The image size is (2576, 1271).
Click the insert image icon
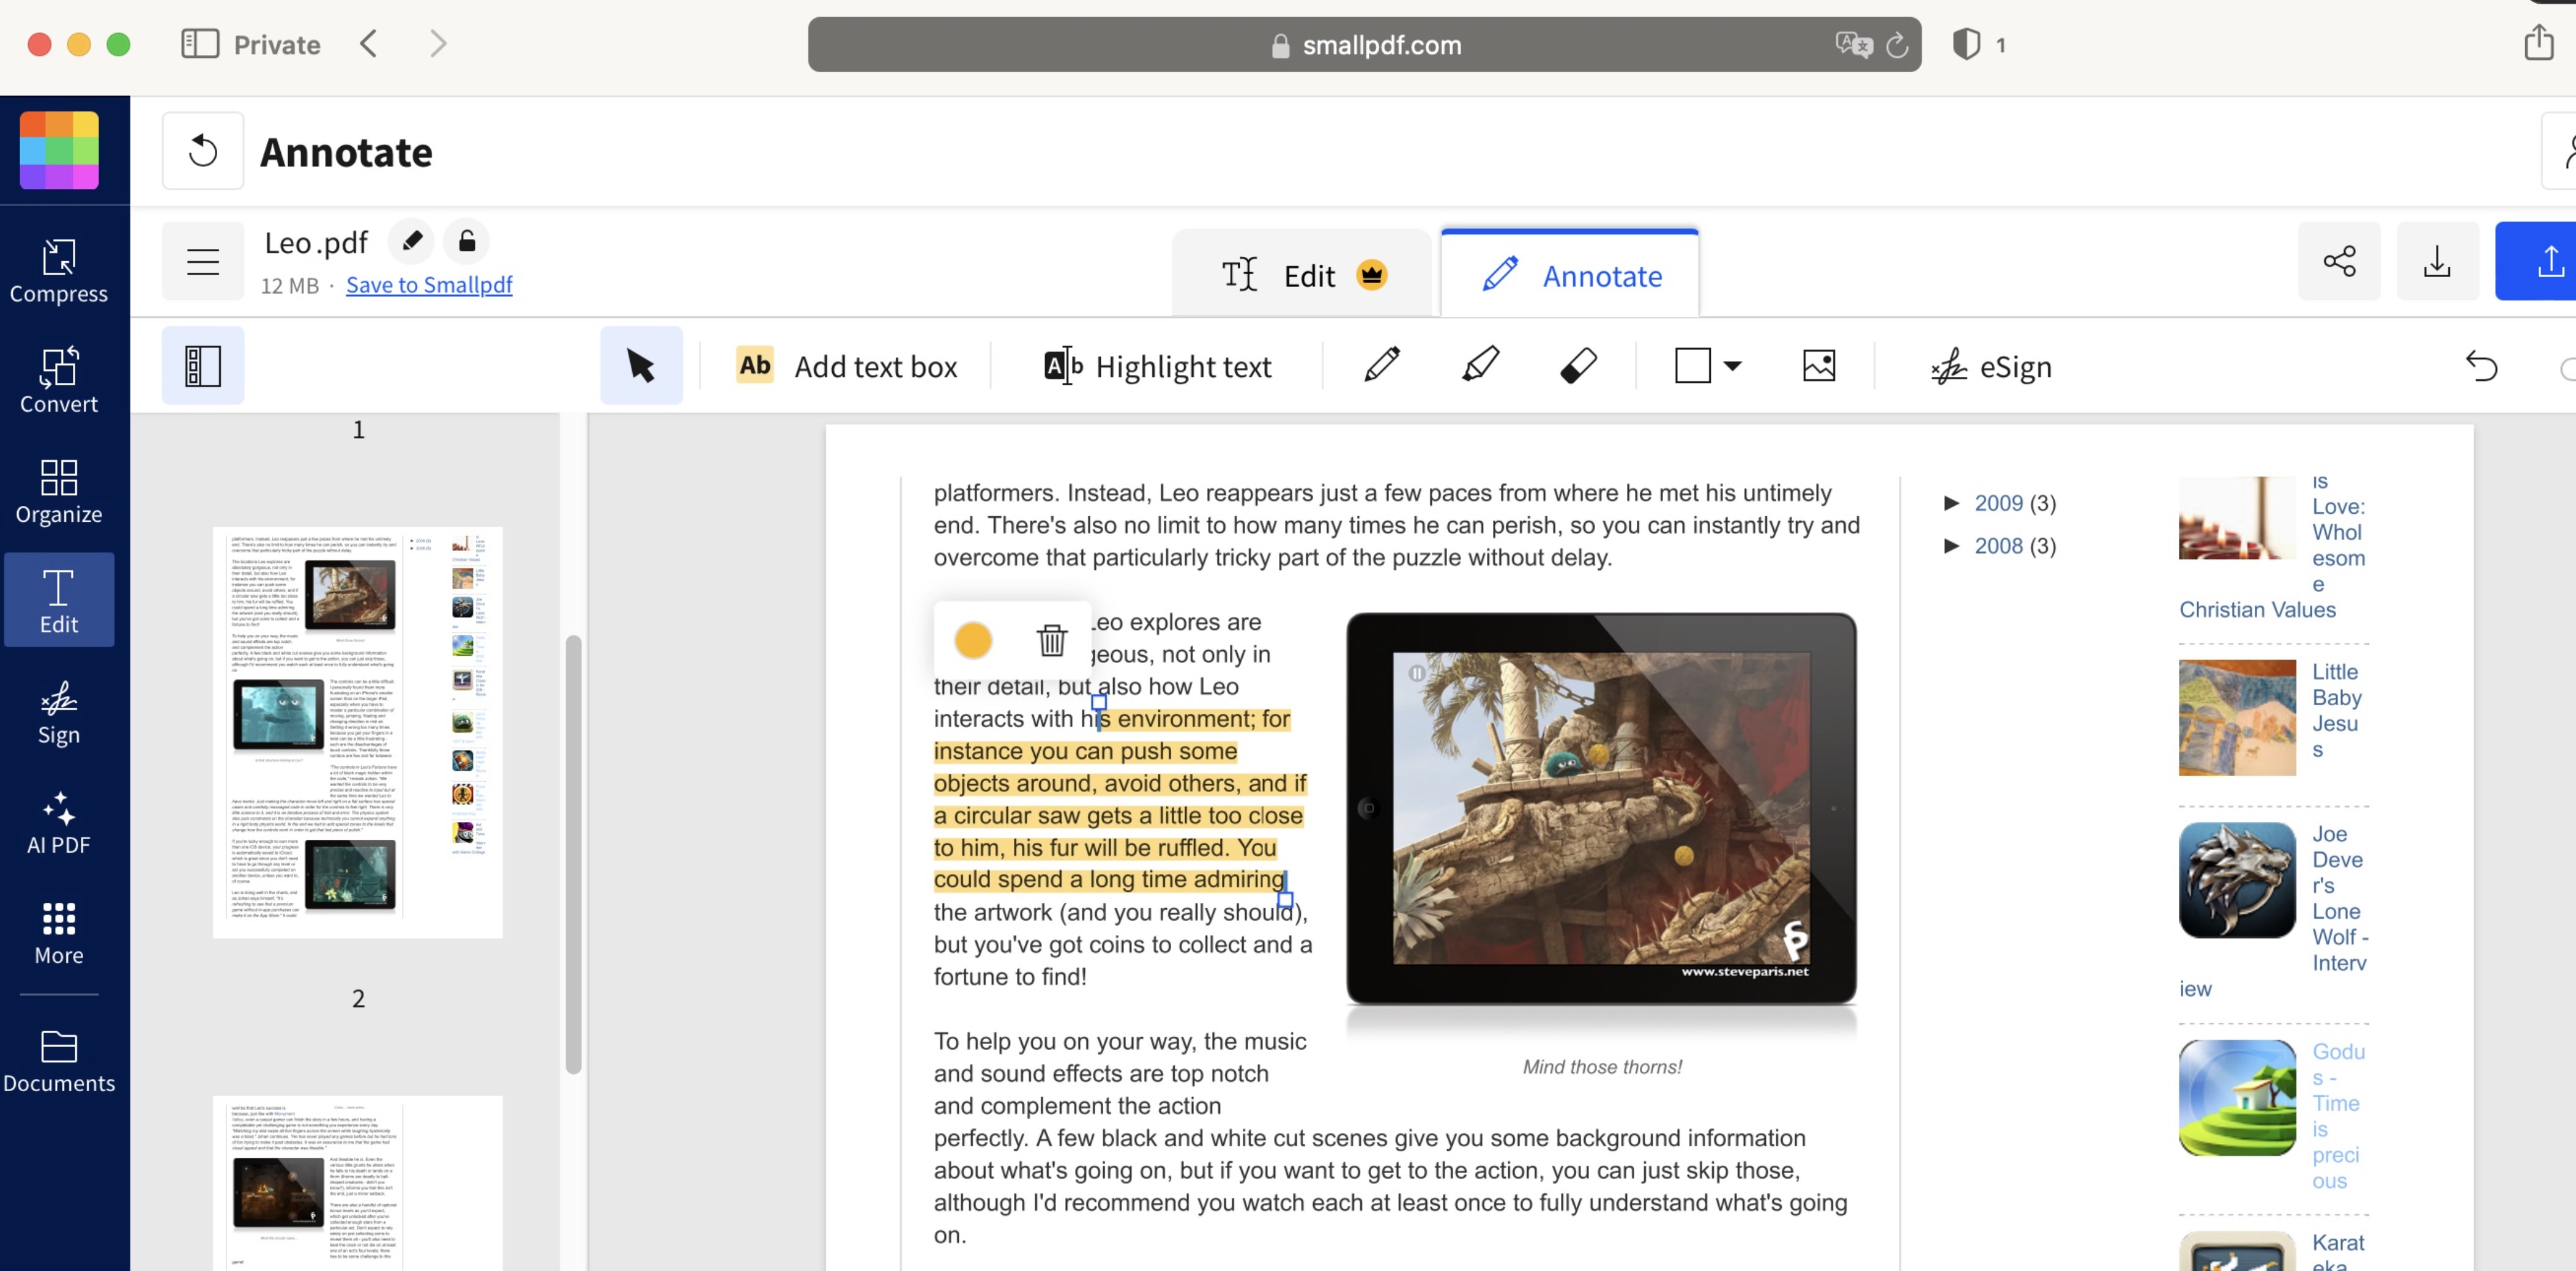pos(1818,366)
